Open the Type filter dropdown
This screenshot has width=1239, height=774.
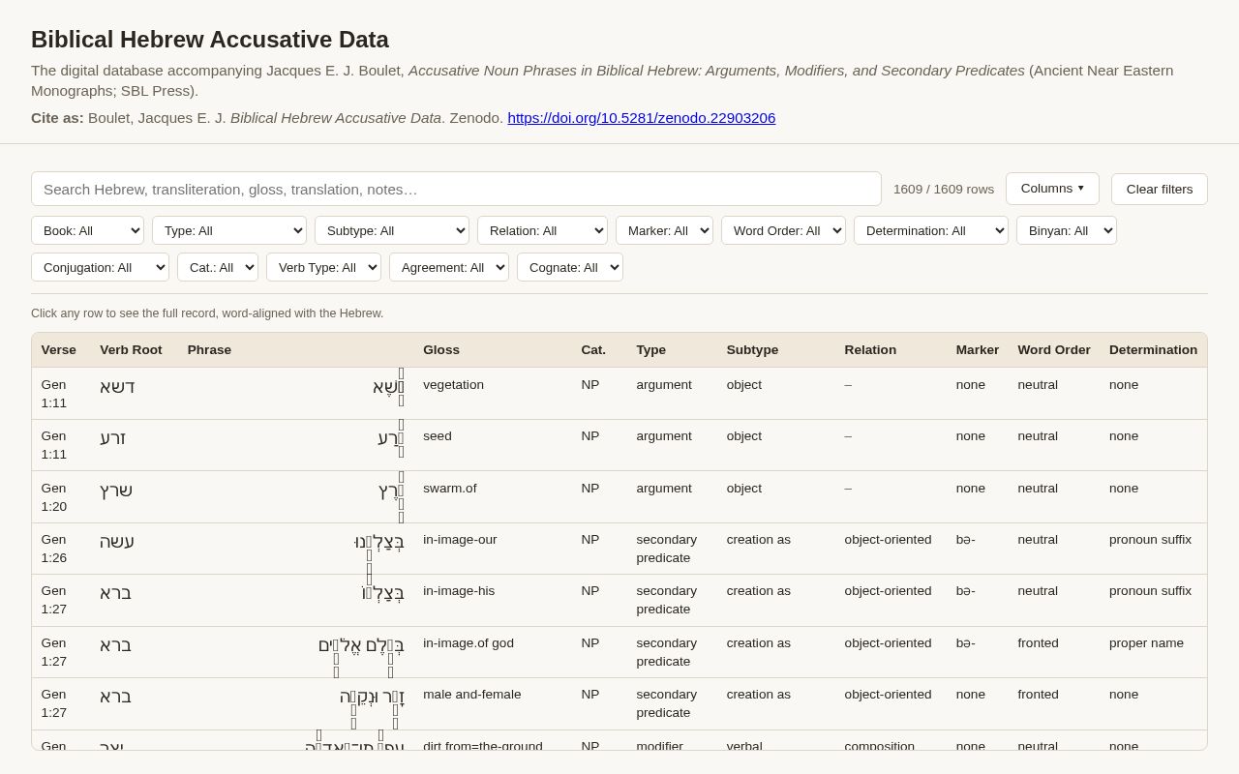pos(229,230)
